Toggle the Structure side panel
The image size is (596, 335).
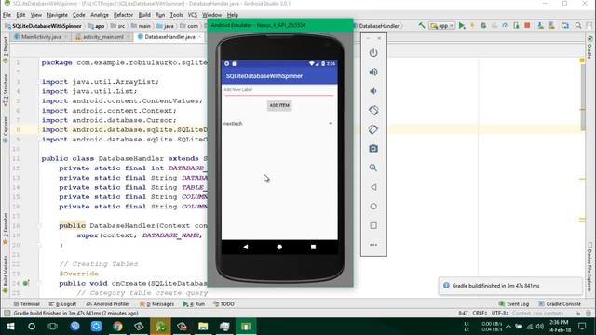pos(6,90)
